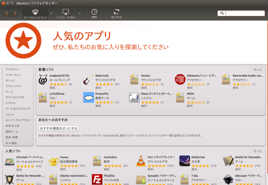This screenshot has width=268, height=185.
Task: Open Battle for Wesnoth shield icon
Action: point(10,180)
